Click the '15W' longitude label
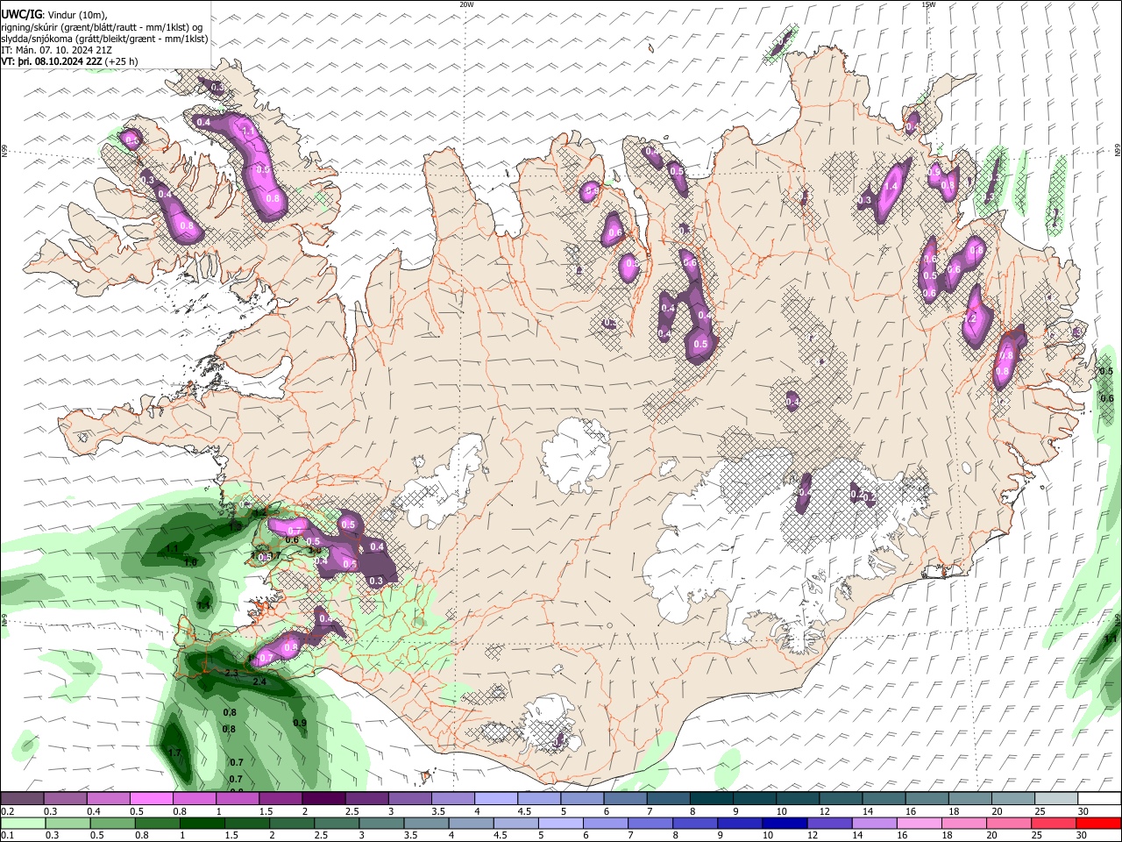The image size is (1122, 842). 928,4
